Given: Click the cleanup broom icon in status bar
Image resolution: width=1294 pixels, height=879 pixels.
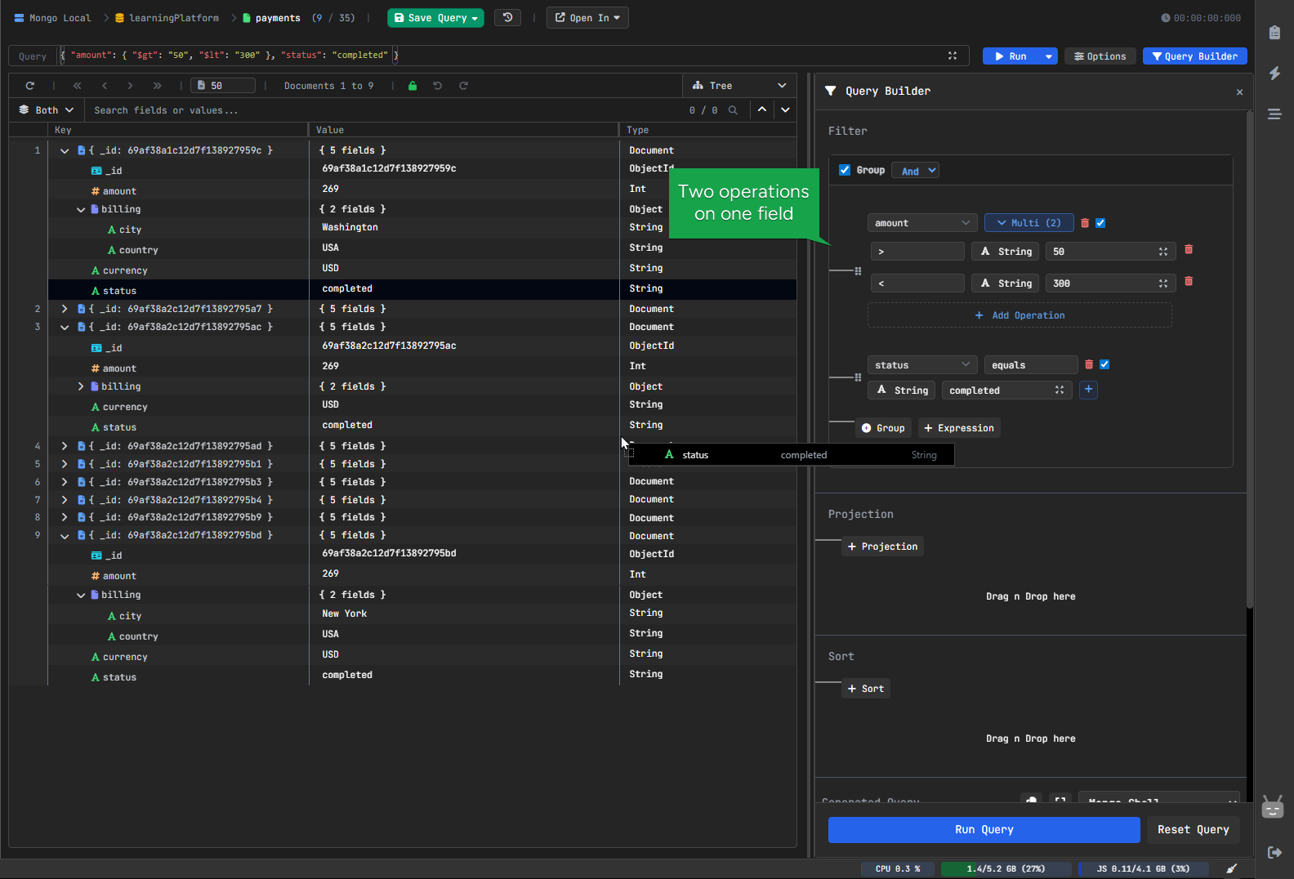Looking at the screenshot, I should (1232, 868).
